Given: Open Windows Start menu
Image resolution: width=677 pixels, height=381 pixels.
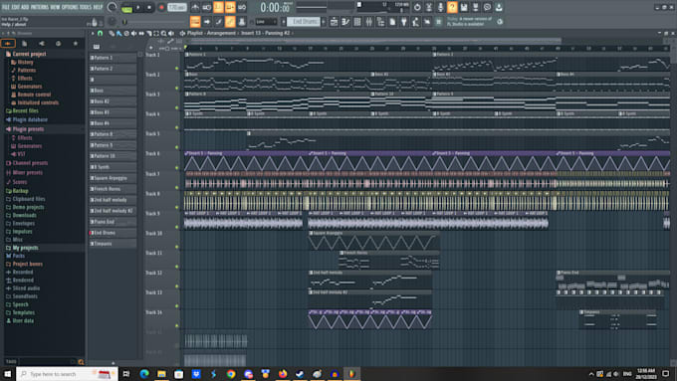Looking at the screenshot, I should [x=7, y=374].
